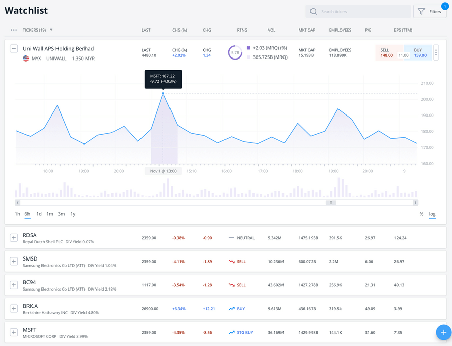The image size is (452, 346).
Task: Select the 1m timeframe
Action: click(50, 214)
